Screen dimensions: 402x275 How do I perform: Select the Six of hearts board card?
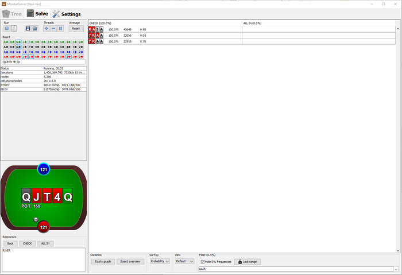tap(56, 57)
